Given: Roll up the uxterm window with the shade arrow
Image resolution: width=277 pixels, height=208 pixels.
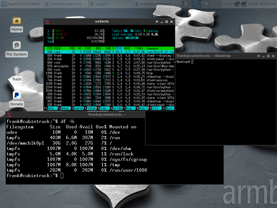Looking at the screenshot, I should (157, 22).
